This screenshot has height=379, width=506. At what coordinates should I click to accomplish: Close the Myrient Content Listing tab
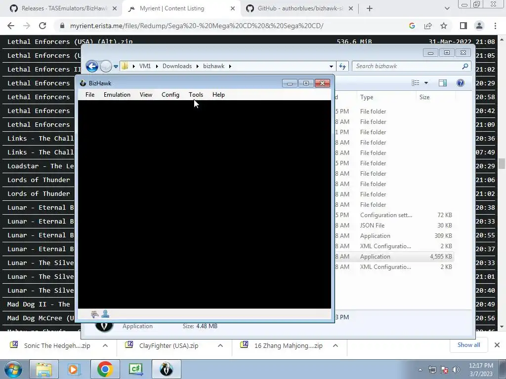(x=233, y=9)
